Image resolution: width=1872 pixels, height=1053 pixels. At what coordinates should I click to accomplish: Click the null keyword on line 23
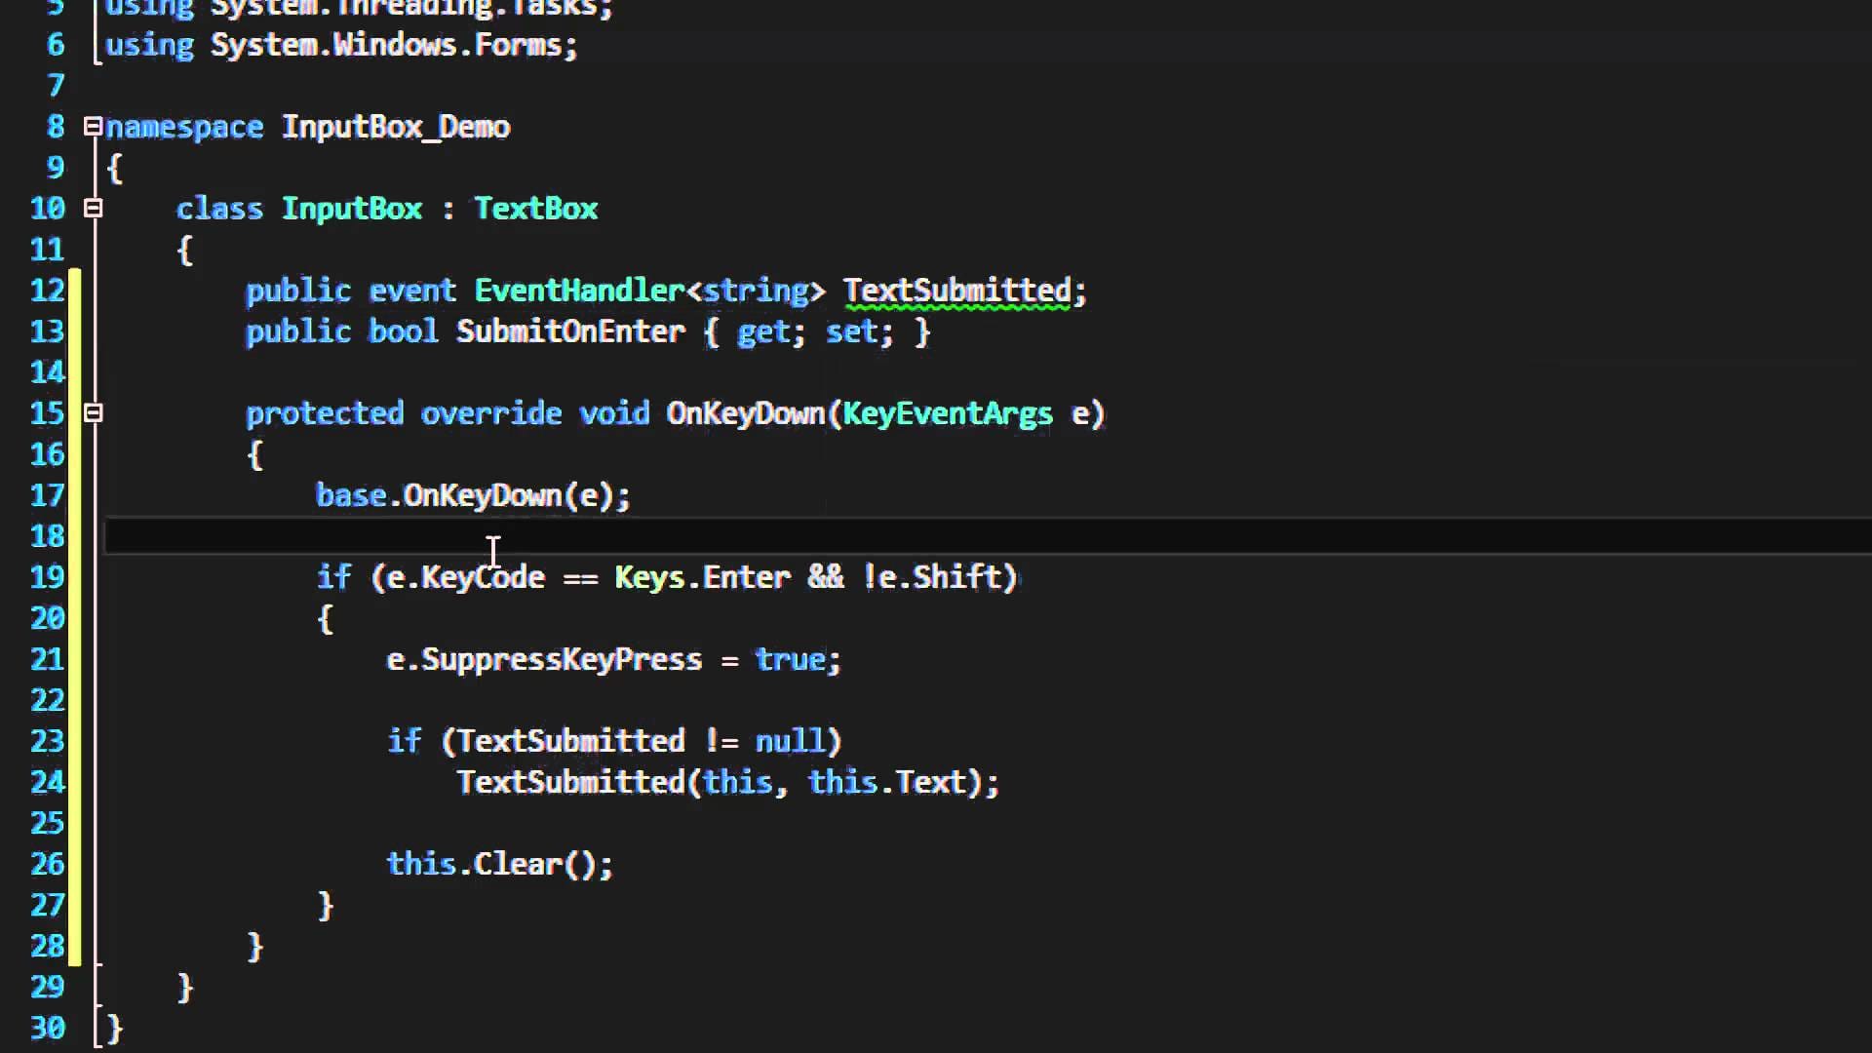tap(790, 741)
